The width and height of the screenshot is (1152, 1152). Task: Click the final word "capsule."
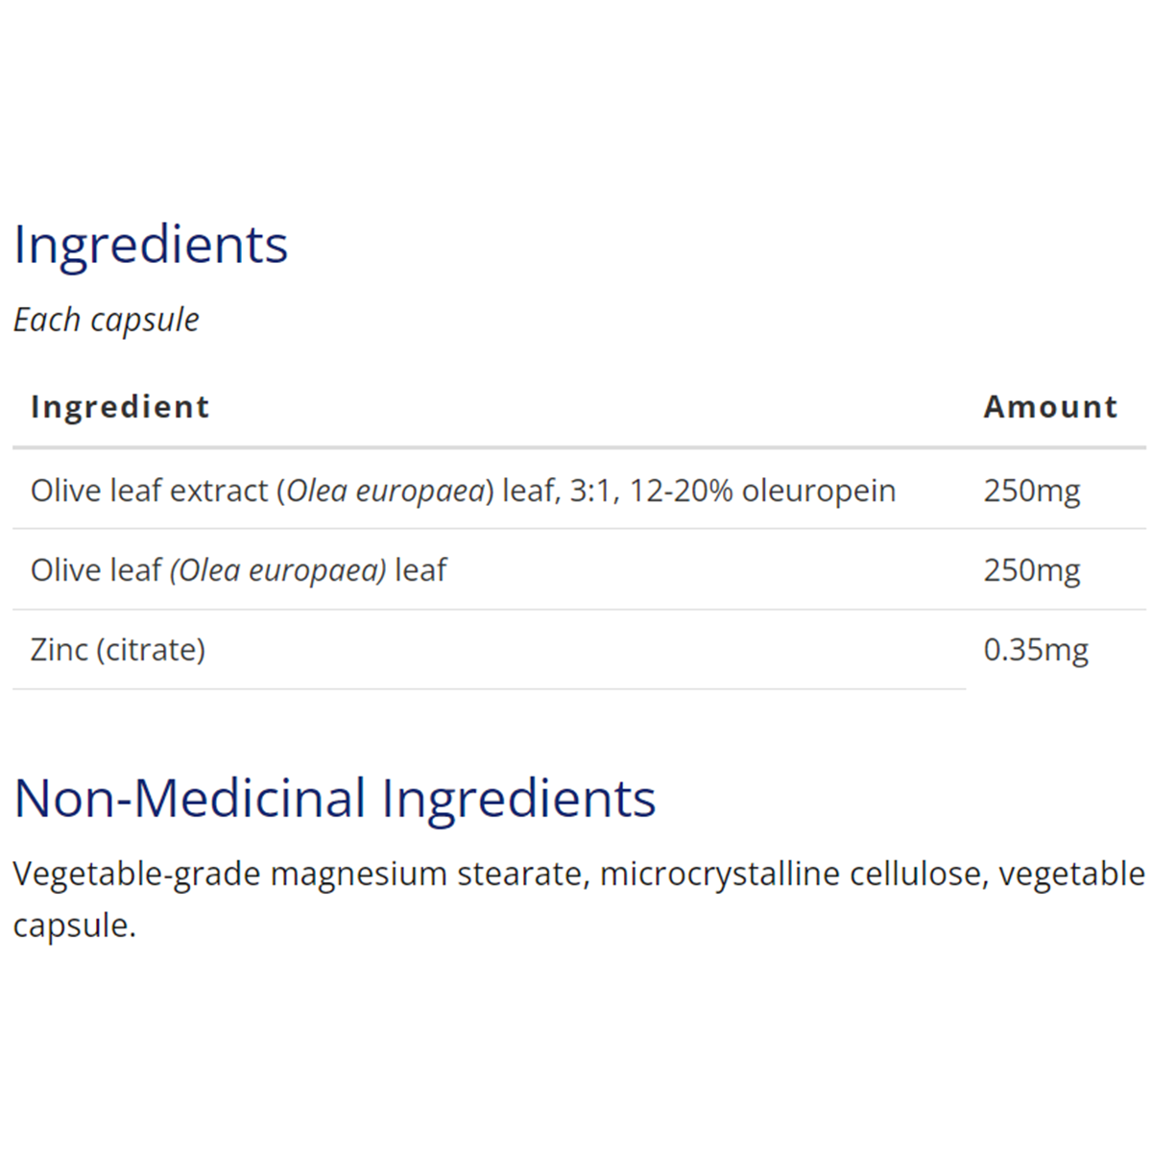tap(74, 925)
